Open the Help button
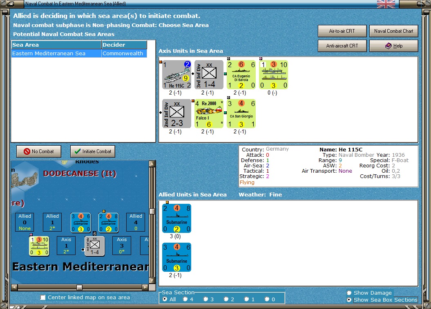This screenshot has width=431, height=309. [x=393, y=46]
